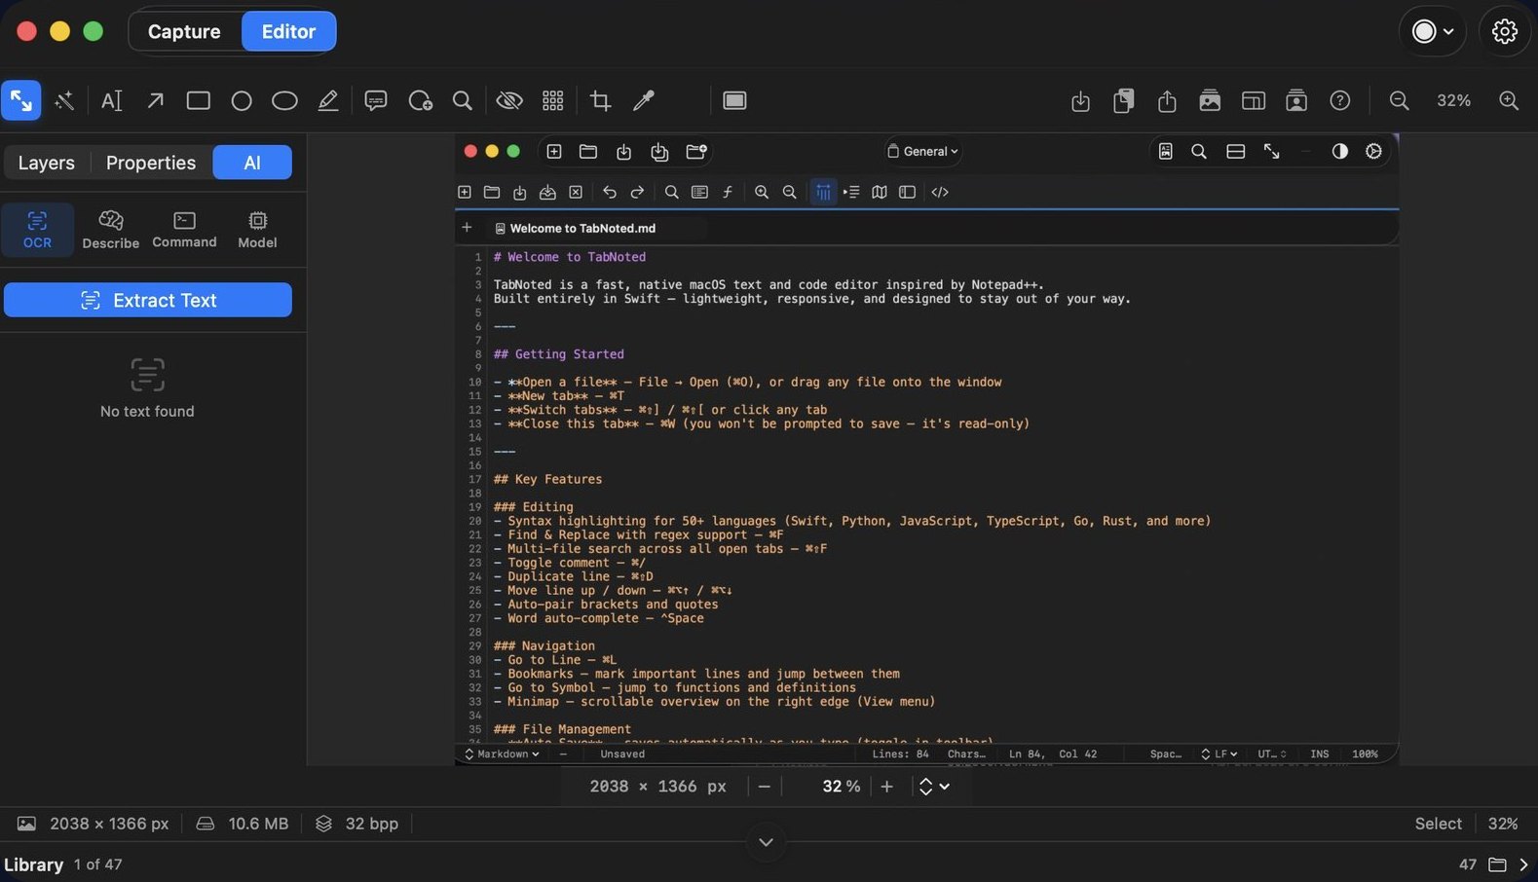Click the stacked photo gallery icon
The image size is (1538, 882).
pos(1210,100)
